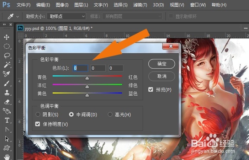Select the Eyedropper tool in toolbox
Image resolution: width=249 pixels, height=160 pixels.
[x=7, y=74]
